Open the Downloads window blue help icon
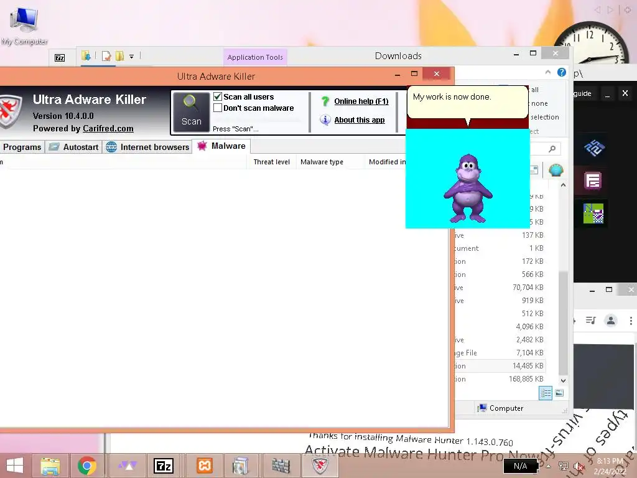The width and height of the screenshot is (637, 478). 562,72
